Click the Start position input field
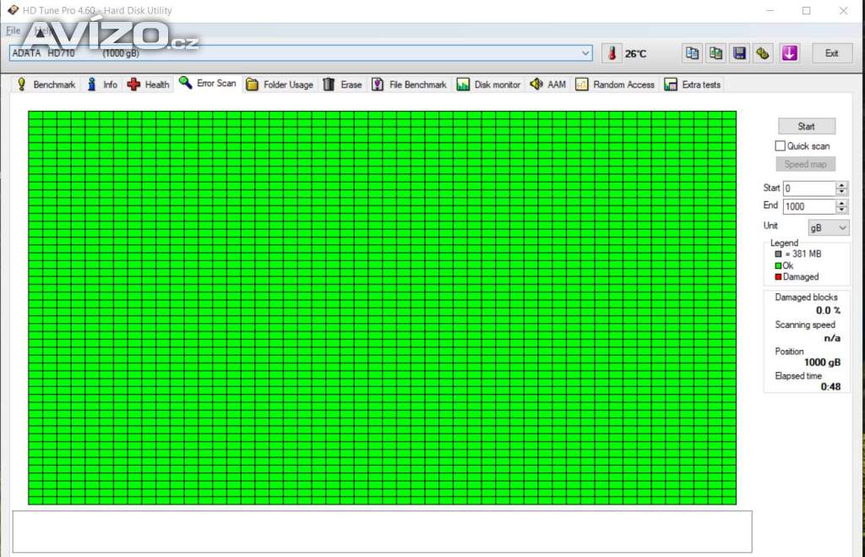 pos(808,188)
